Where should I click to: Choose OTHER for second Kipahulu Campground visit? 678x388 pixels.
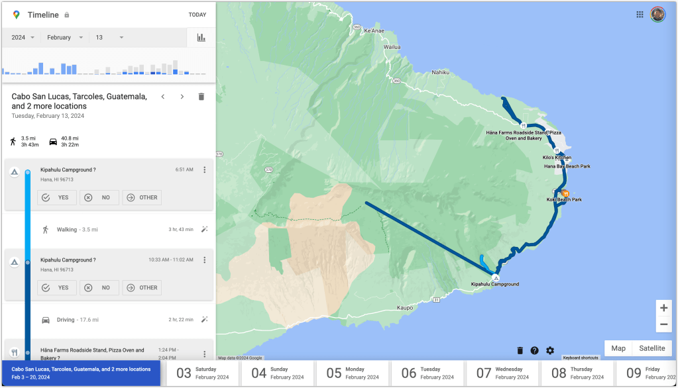pyautogui.click(x=142, y=287)
